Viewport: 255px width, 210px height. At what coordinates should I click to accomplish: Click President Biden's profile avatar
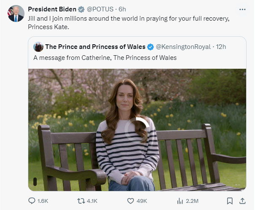click(16, 14)
